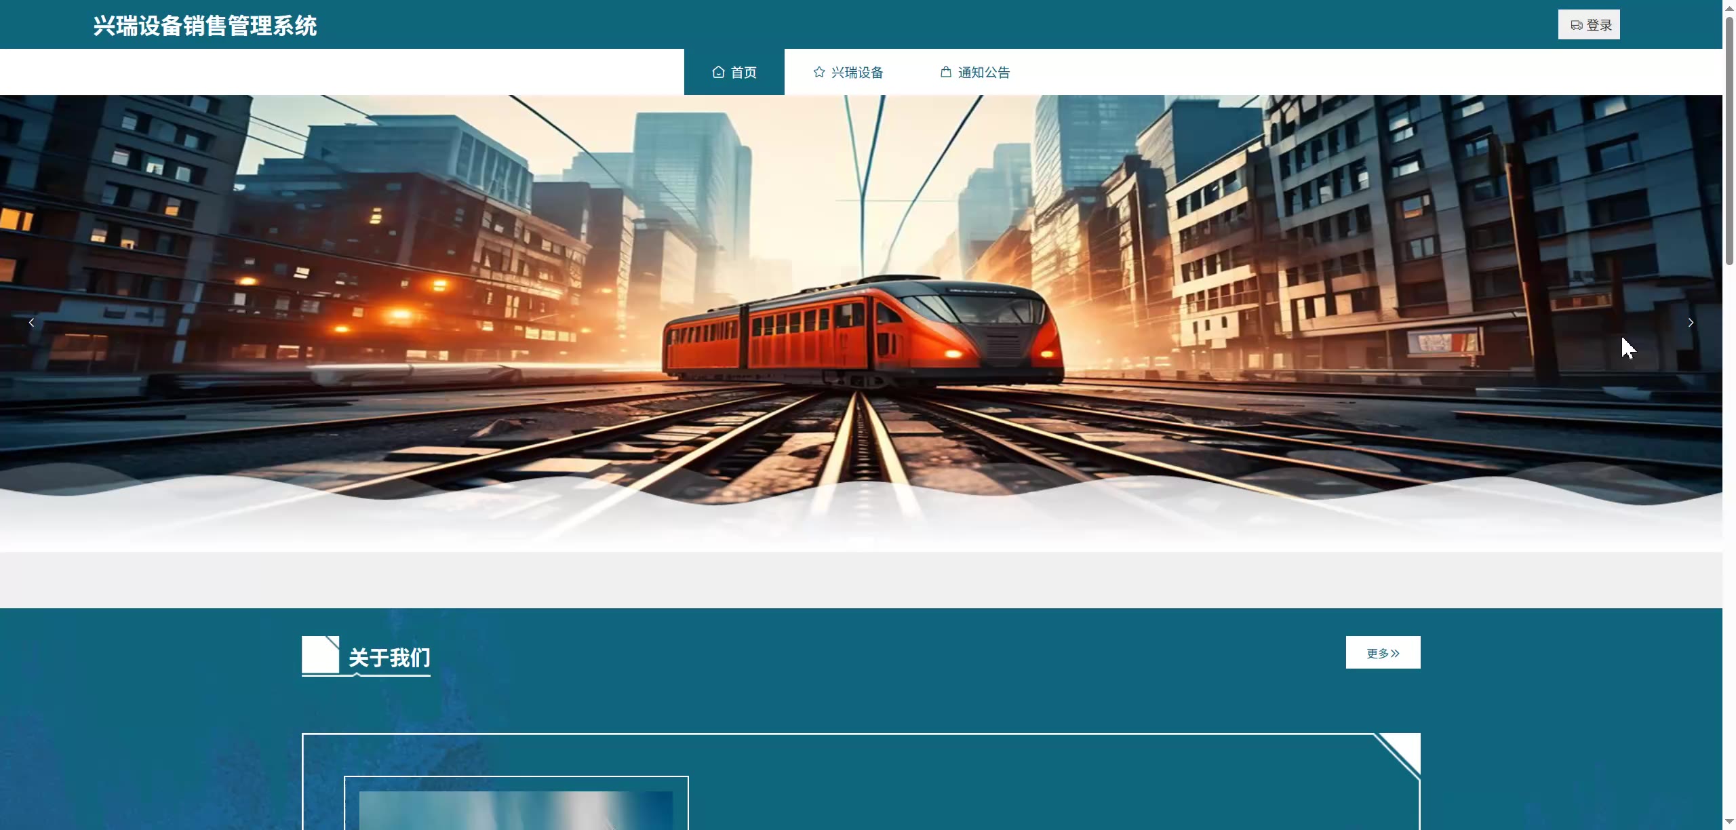Click the truck icon inside the 登录 button
The width and height of the screenshot is (1736, 830).
(1577, 25)
